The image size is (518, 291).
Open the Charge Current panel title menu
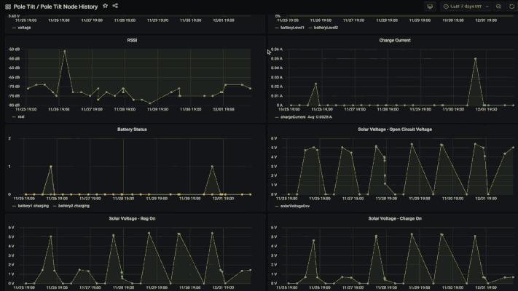(395, 40)
